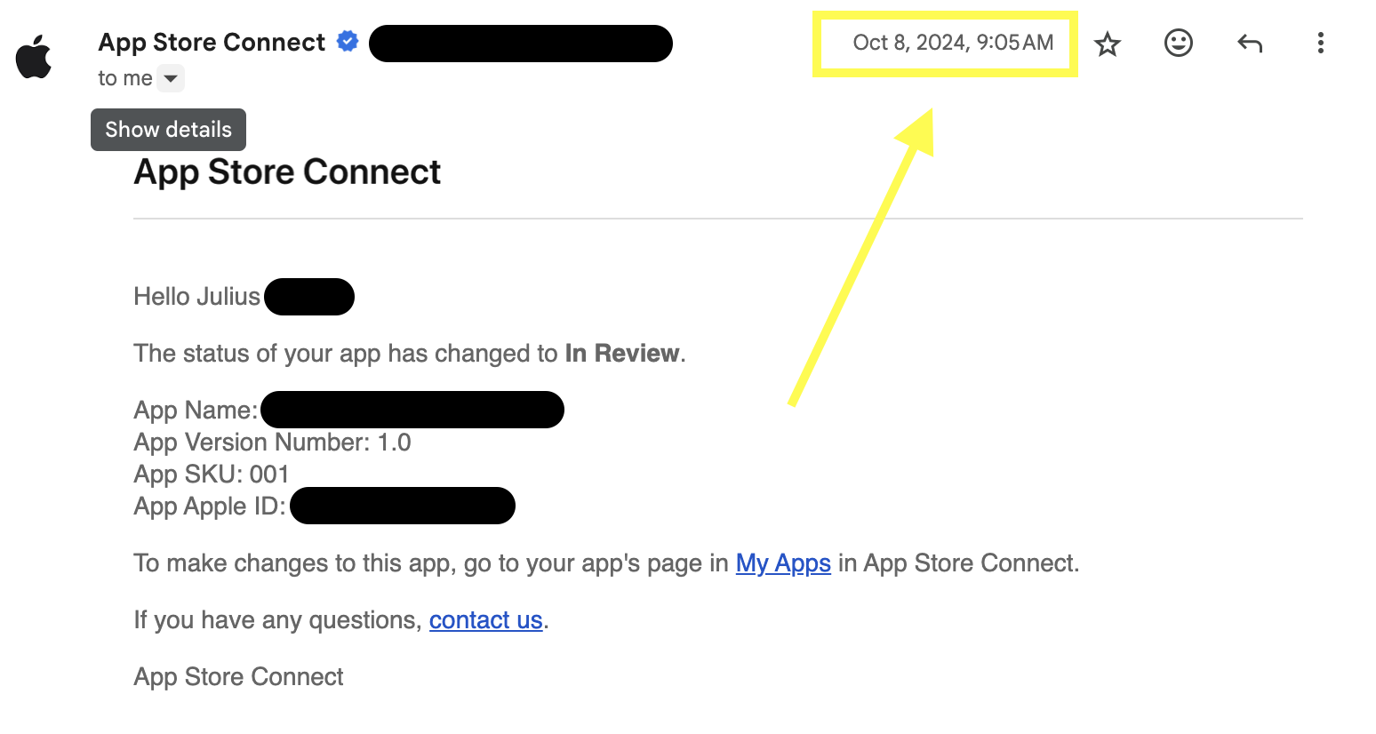The height and width of the screenshot is (734, 1376).
Task: Click the Show details tooltip
Action: pyautogui.click(x=168, y=130)
